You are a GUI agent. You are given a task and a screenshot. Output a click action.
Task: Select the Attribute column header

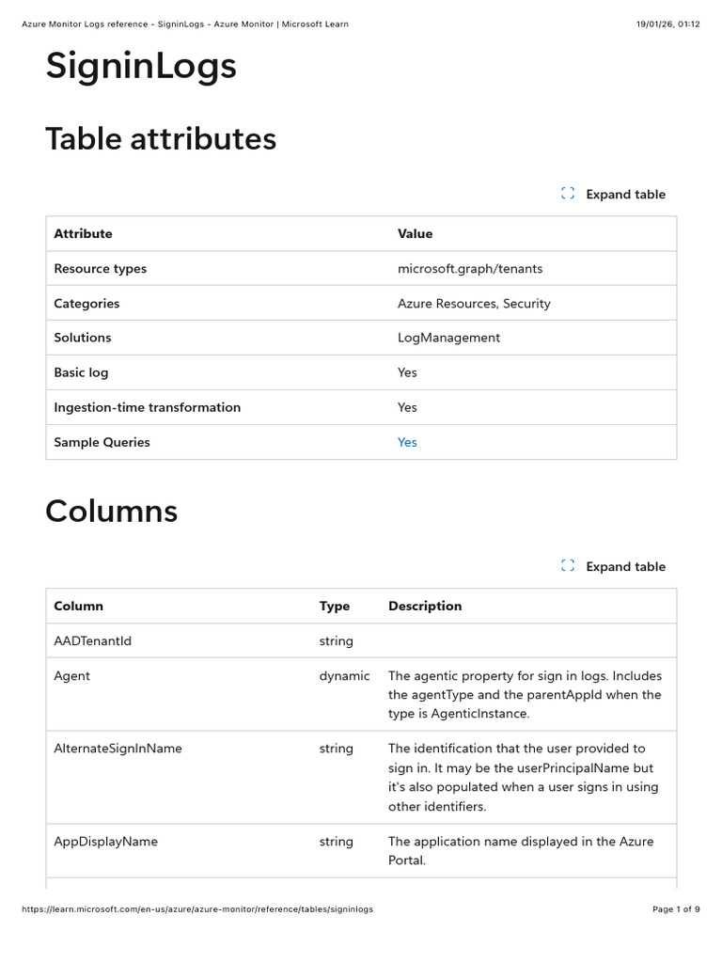(83, 233)
